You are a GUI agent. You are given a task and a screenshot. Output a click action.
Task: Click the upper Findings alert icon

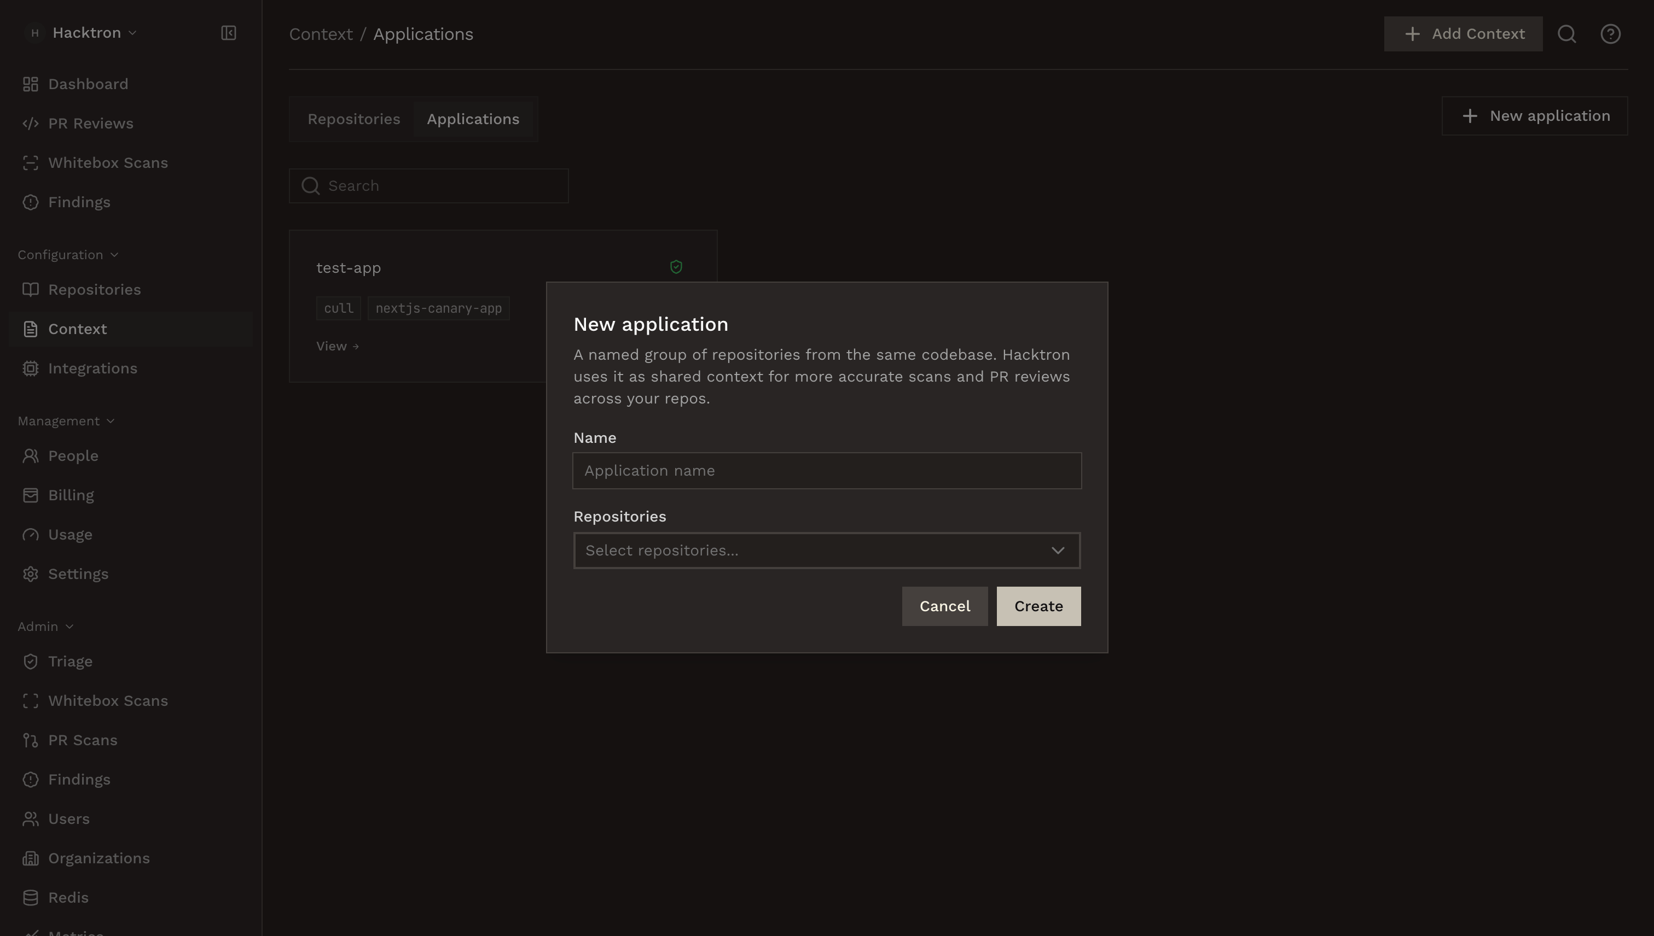pyautogui.click(x=30, y=202)
